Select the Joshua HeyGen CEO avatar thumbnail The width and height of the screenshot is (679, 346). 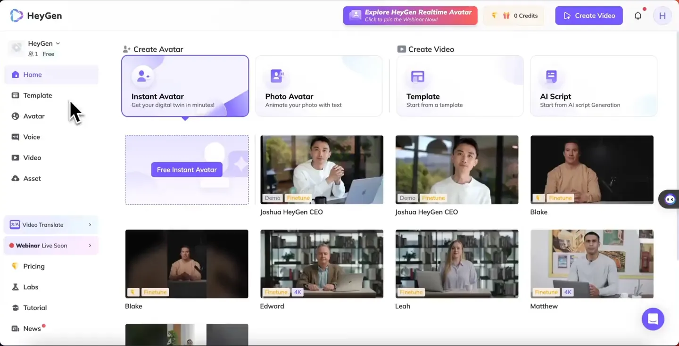pos(322,170)
